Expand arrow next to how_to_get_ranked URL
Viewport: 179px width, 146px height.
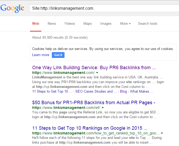162,133
